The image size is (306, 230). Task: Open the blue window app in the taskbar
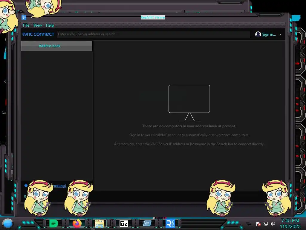[147, 223]
